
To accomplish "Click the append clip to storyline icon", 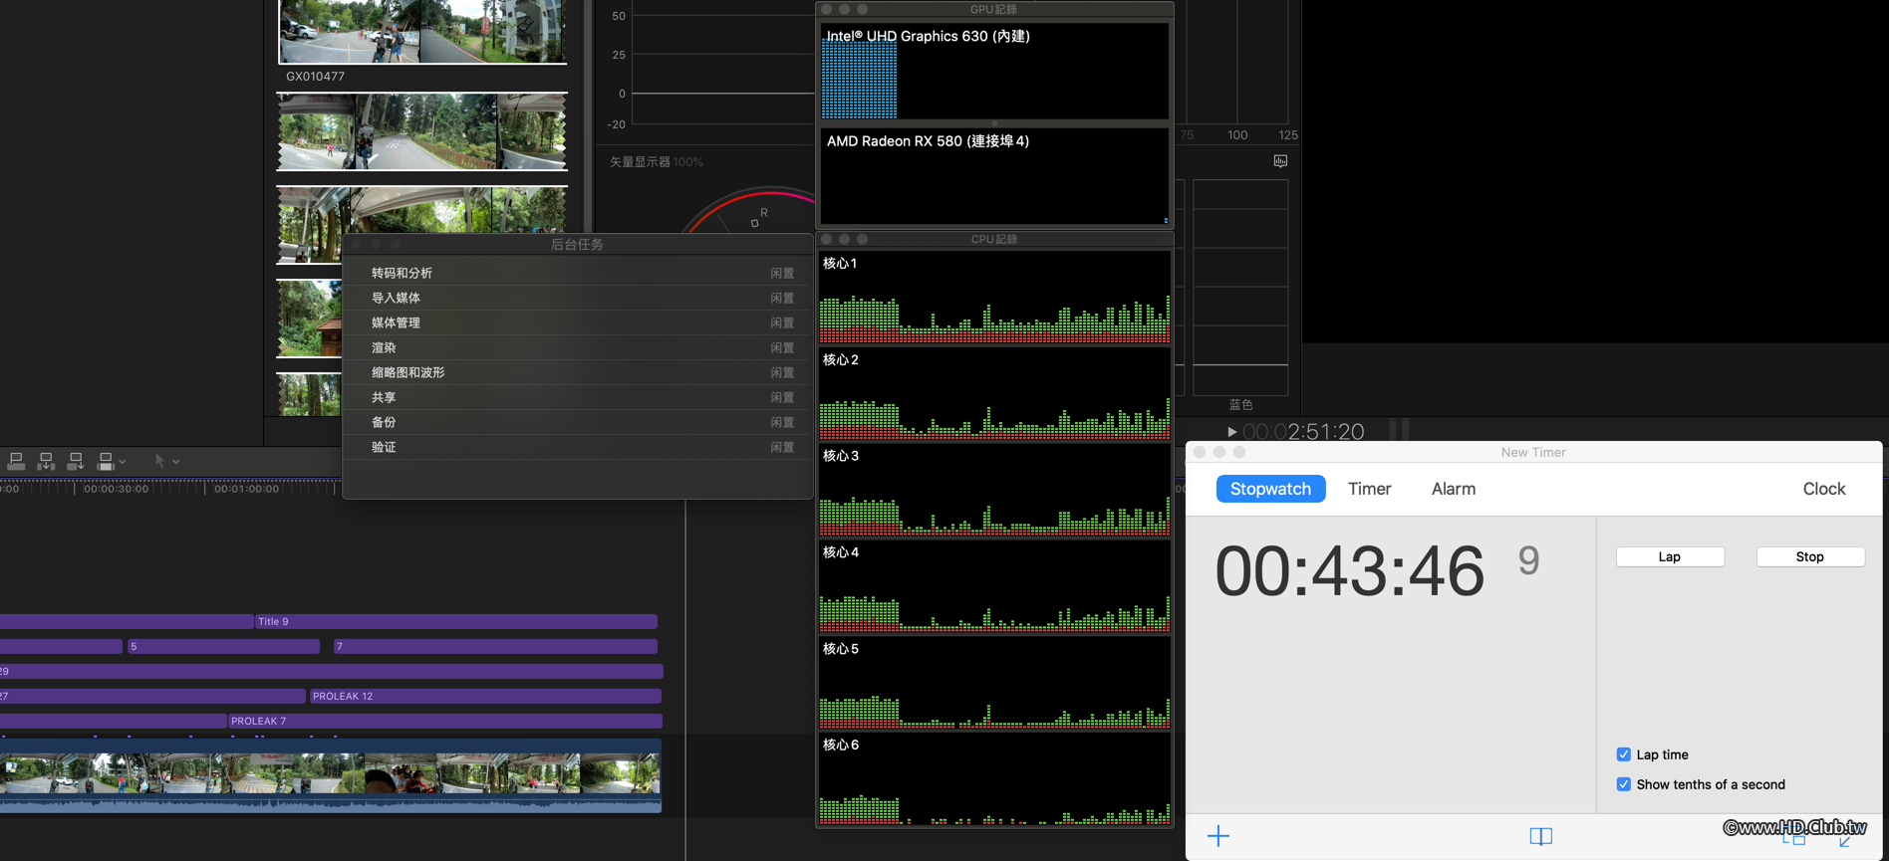I will pos(75,461).
